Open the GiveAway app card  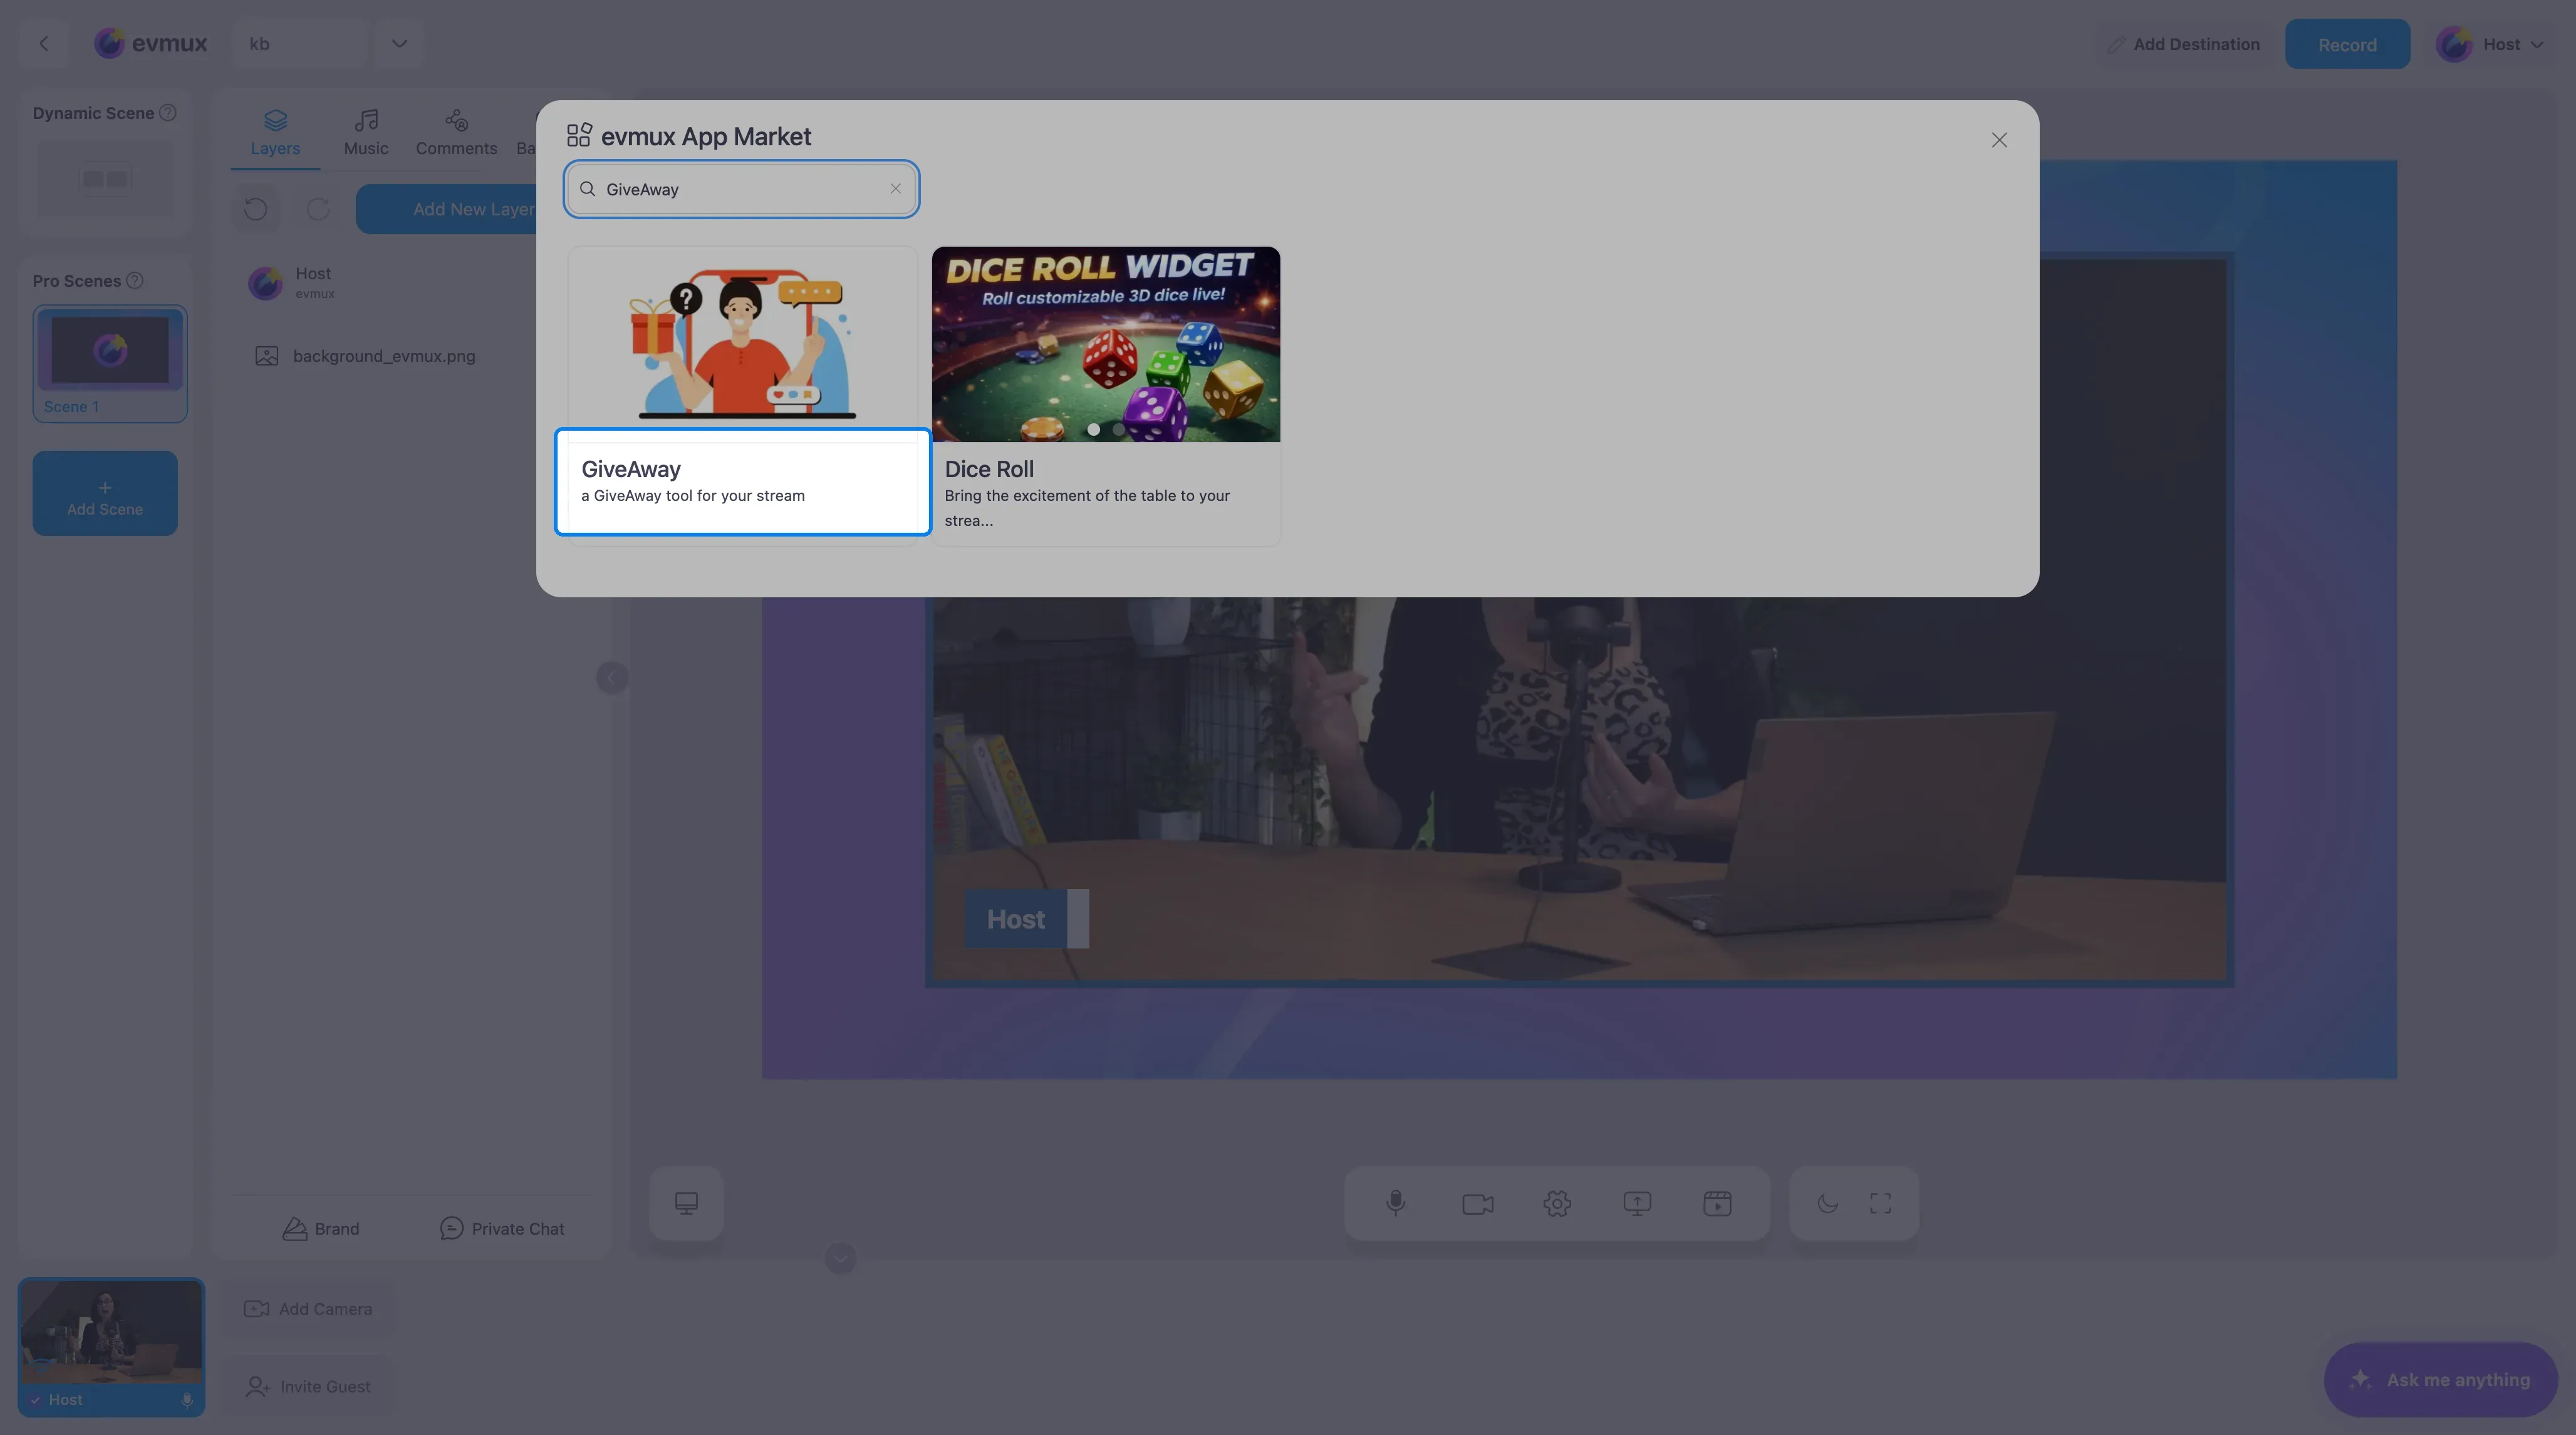(x=742, y=394)
